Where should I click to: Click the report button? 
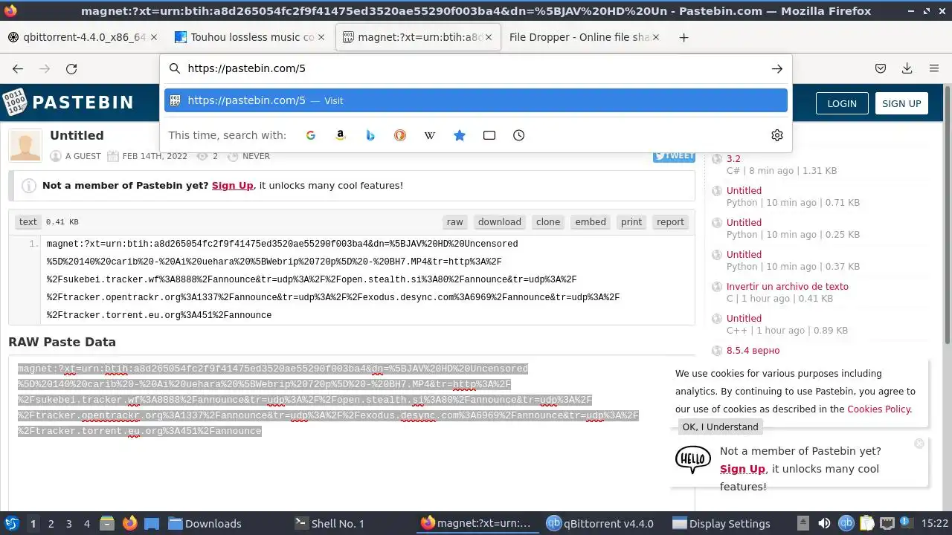[x=670, y=221]
